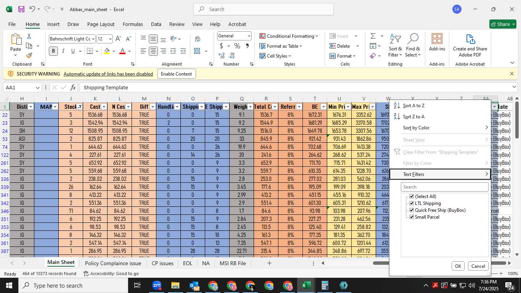The image size is (521, 293).
Task: Click the top Search box
Action: (x=263, y=9)
